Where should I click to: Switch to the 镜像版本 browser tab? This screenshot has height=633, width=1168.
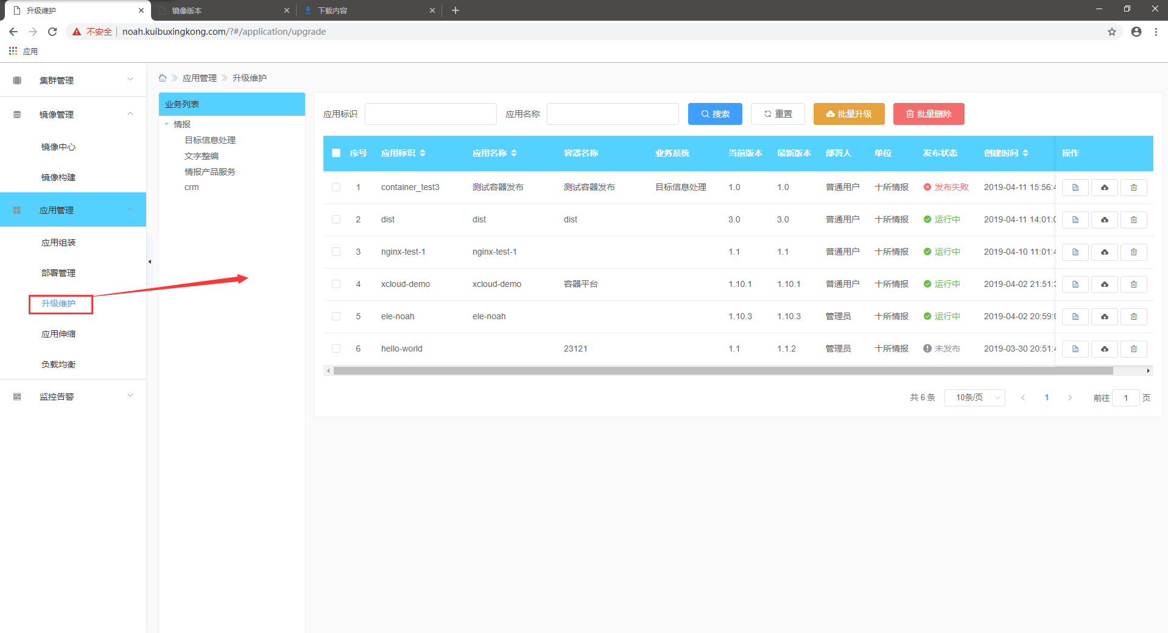click(223, 10)
